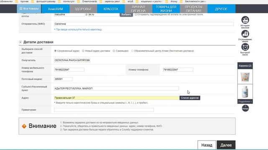
Task: Open the Корзина (2) cart header
Action: 245,66
